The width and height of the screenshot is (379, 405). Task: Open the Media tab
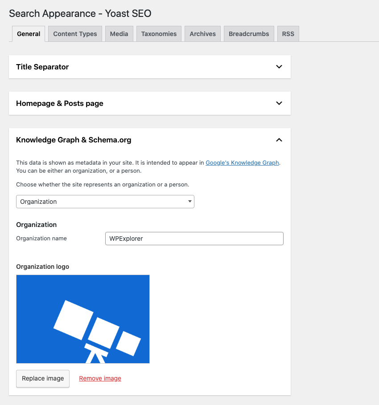point(119,34)
